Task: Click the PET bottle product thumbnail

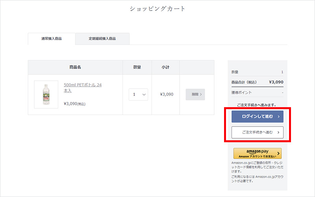Action: click(x=46, y=95)
